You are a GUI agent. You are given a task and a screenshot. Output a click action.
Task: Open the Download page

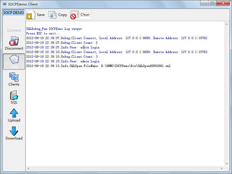[x=14, y=133]
